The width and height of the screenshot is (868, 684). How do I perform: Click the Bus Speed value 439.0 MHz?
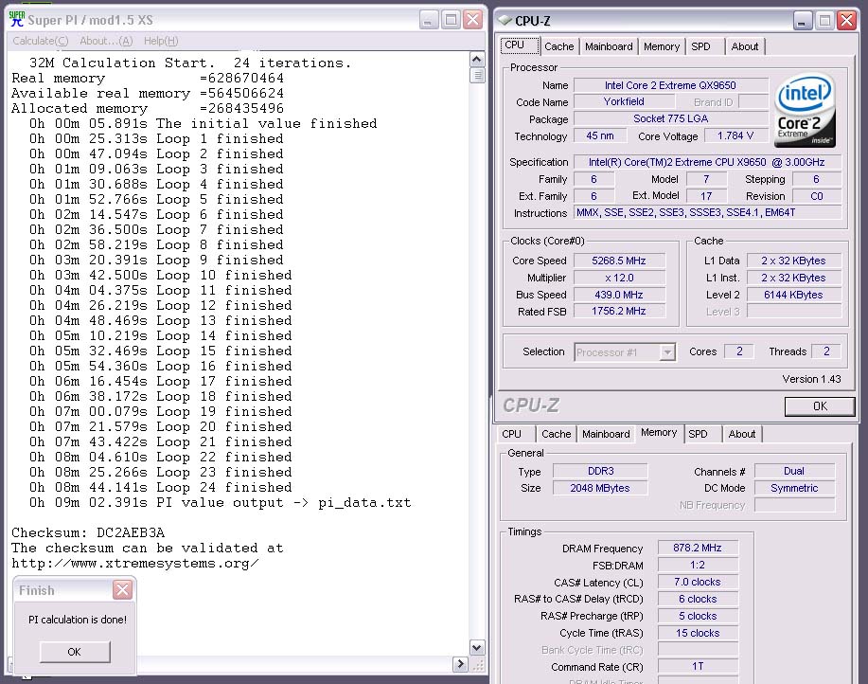pos(618,296)
